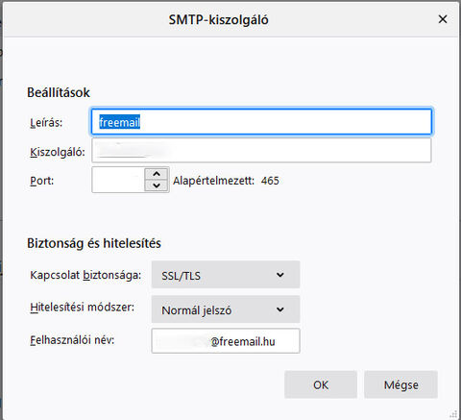Screen dimensions: 461x420
Task: Open the Kapcsolat biztonsága SSL/TLS dropdown
Action: (x=226, y=275)
